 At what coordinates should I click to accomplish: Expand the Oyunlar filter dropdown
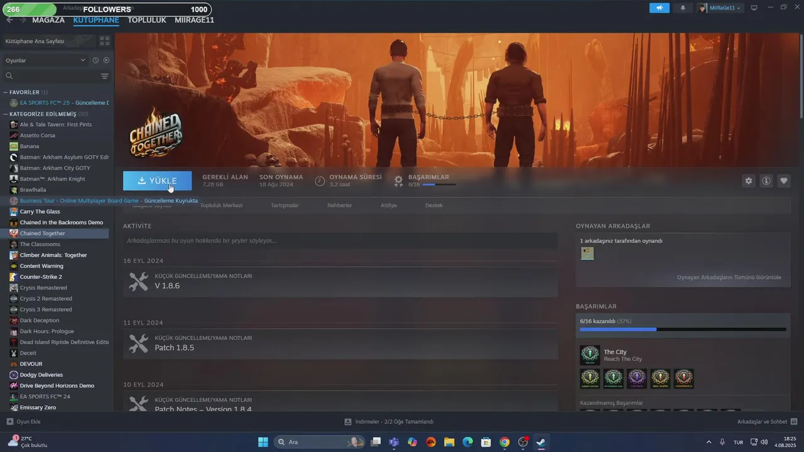tap(45, 60)
